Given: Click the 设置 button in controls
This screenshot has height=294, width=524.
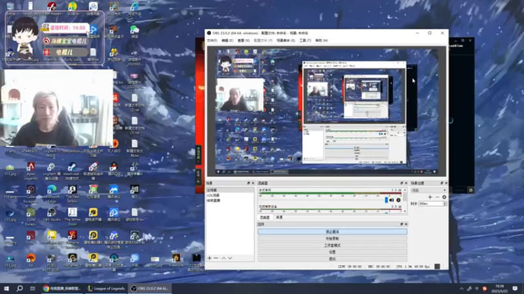Looking at the screenshot, I should click(x=332, y=252).
